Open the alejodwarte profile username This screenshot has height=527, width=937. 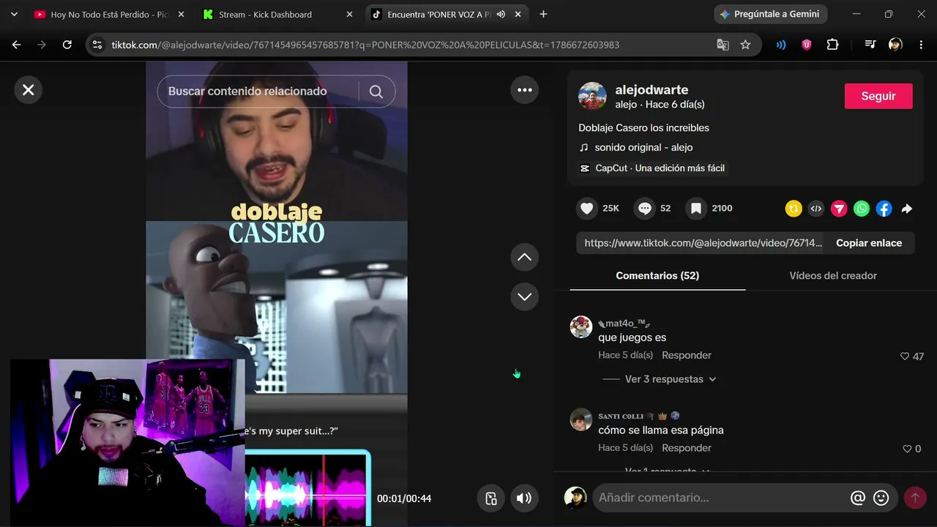click(652, 90)
